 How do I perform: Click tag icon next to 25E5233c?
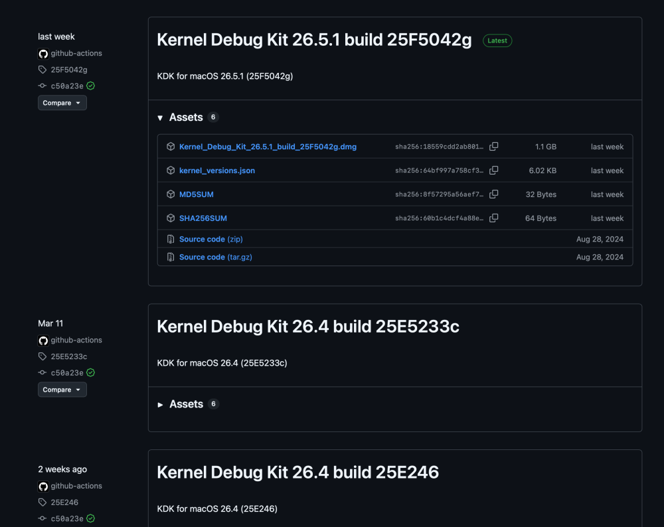[x=42, y=356]
